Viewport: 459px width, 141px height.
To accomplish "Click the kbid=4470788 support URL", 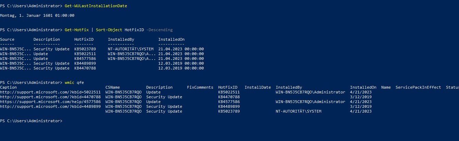I will click(50, 97).
